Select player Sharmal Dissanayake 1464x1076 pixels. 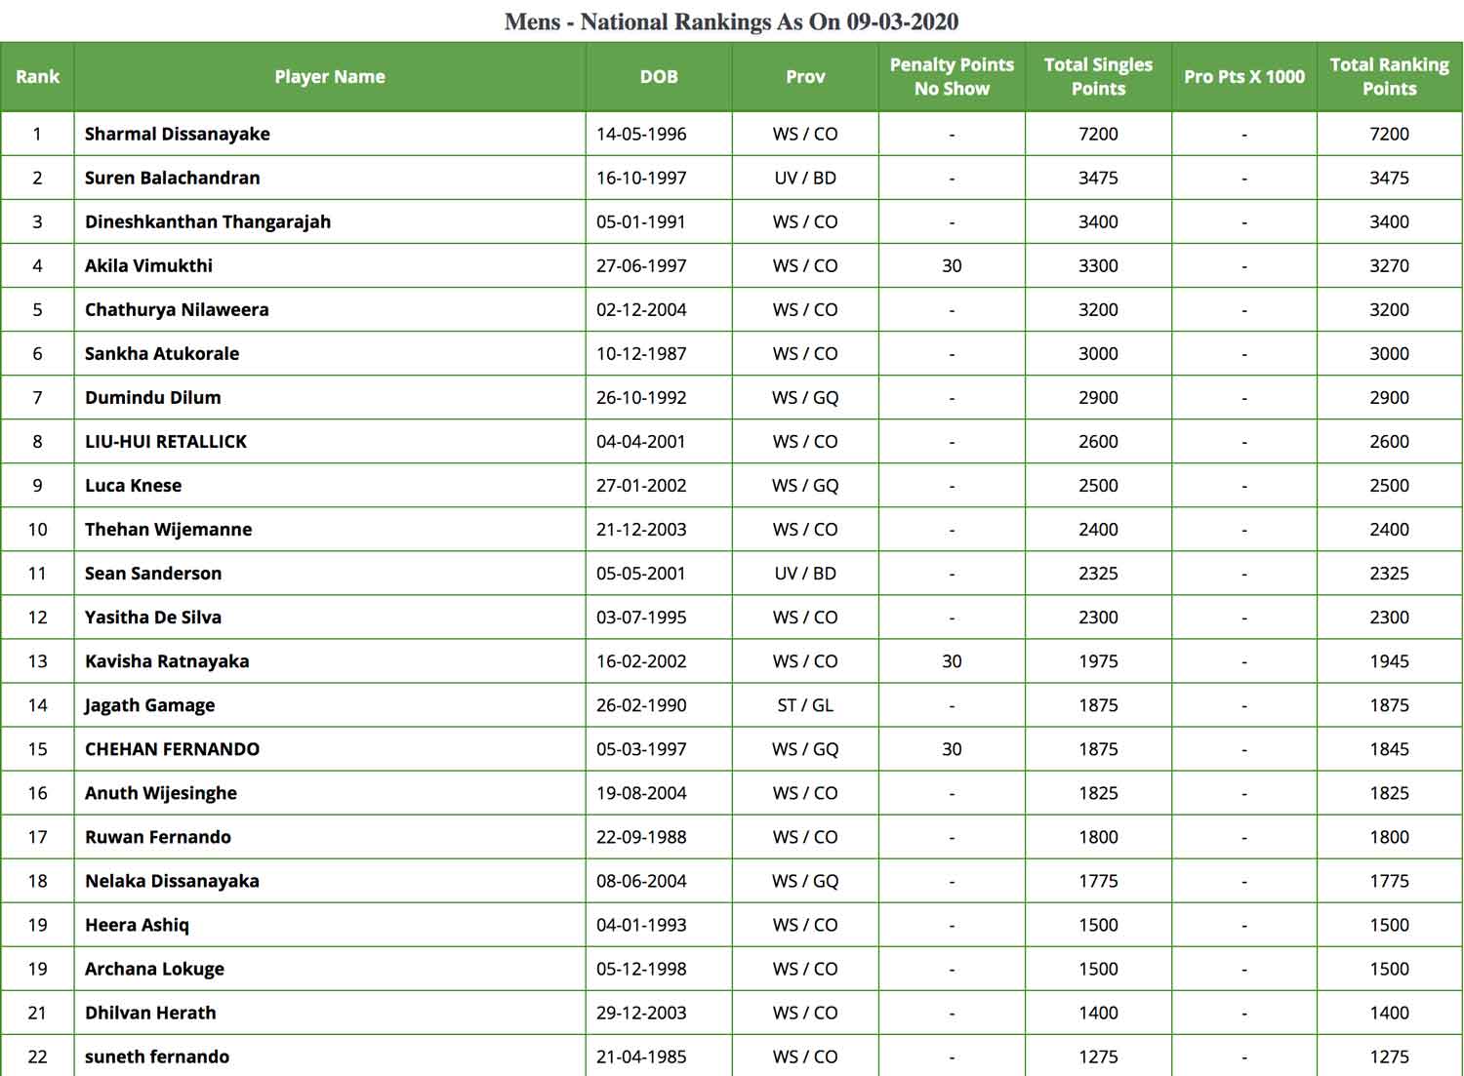[178, 134]
